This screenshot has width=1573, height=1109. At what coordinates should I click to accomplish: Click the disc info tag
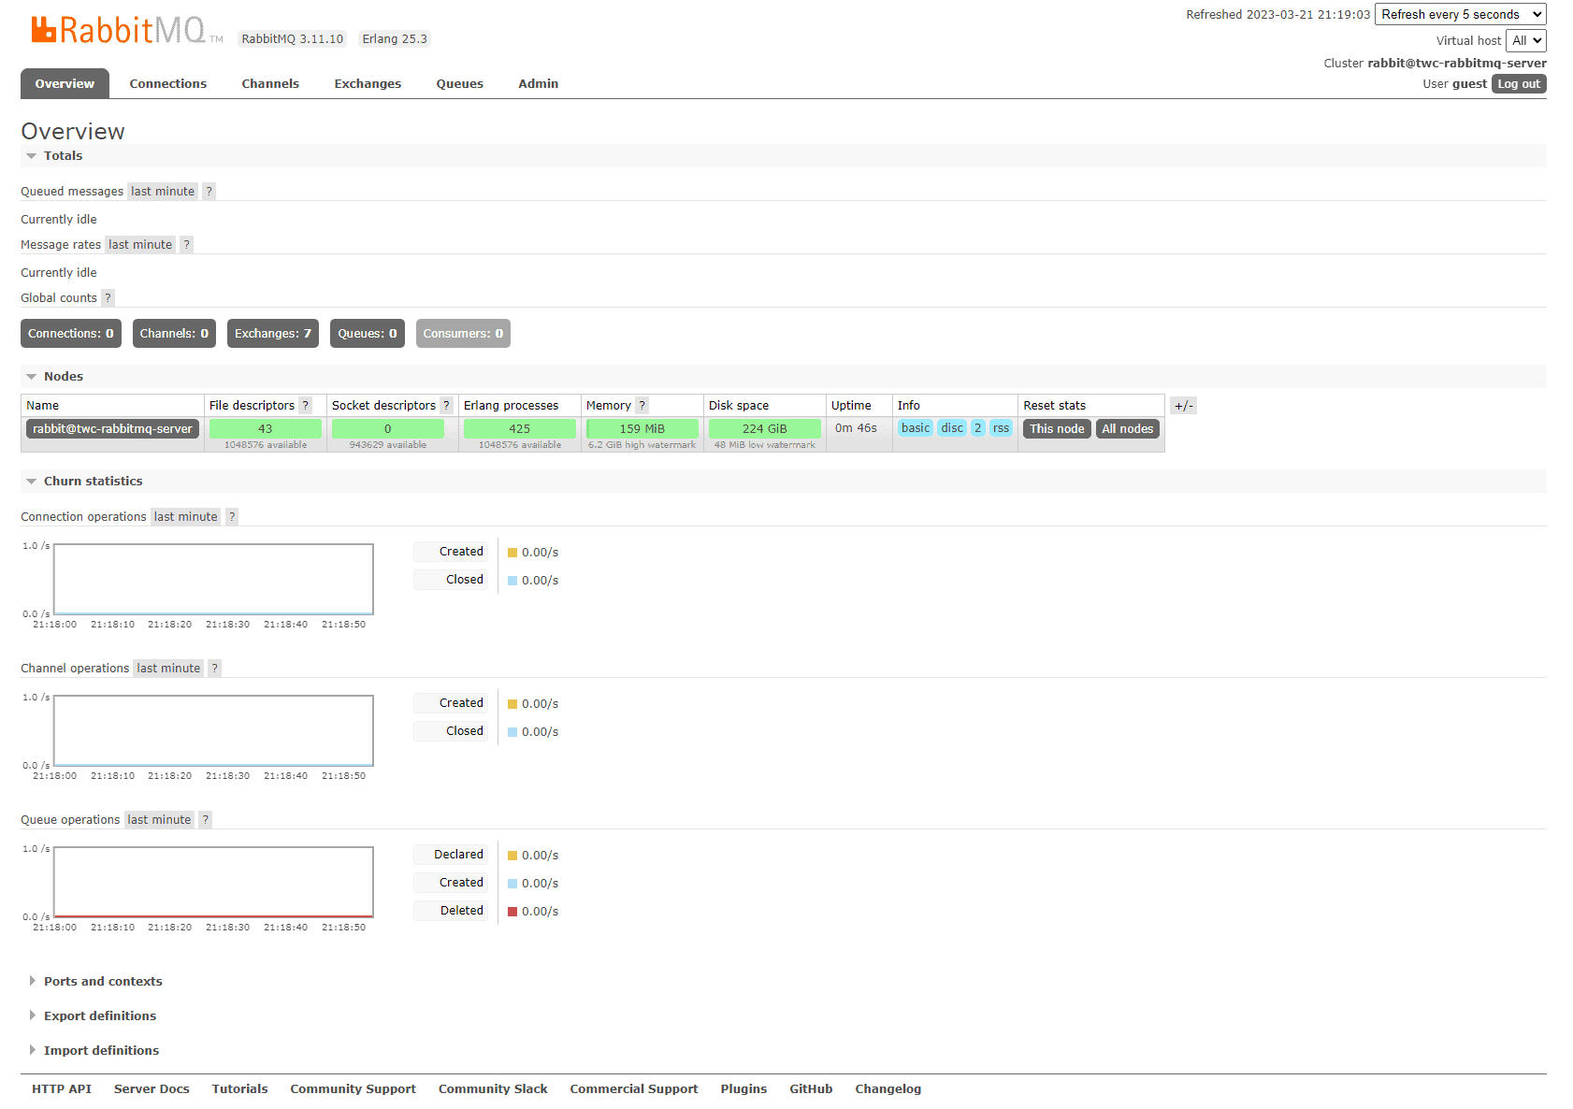[x=952, y=427]
